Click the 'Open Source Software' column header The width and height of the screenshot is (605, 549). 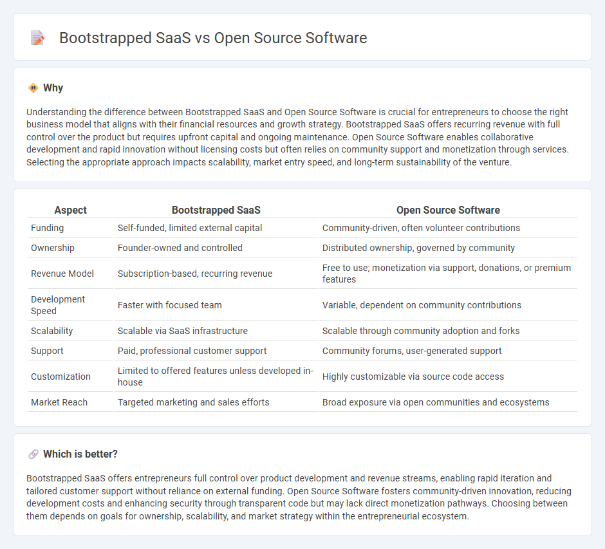click(448, 210)
